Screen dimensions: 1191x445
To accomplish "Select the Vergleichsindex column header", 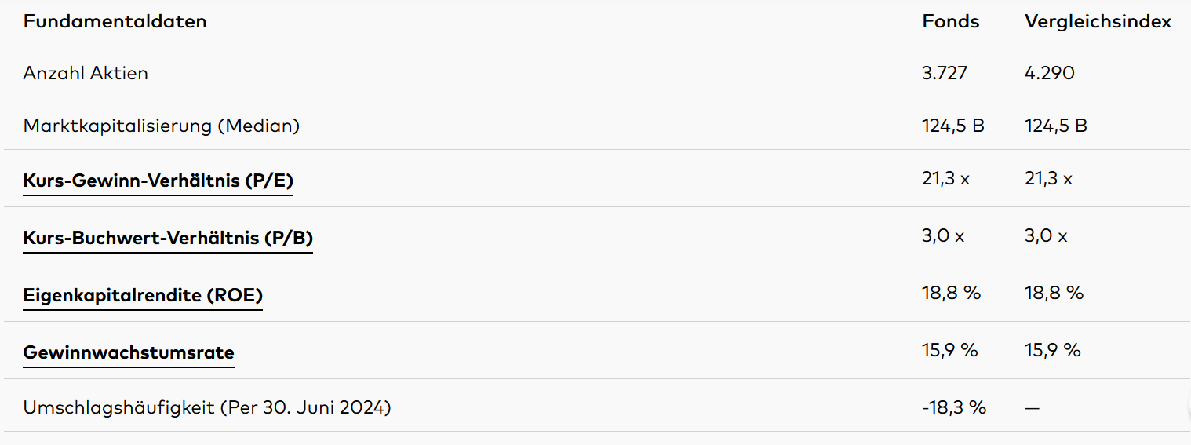I will 1098,21.
